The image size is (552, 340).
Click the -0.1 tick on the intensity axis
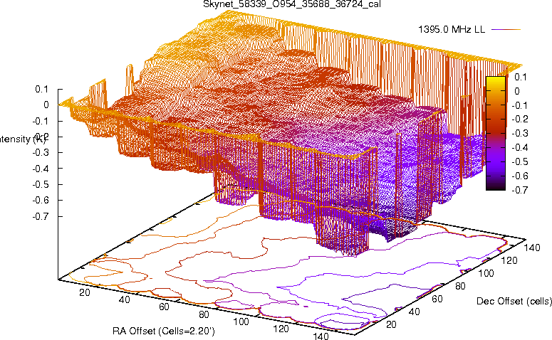click(41, 121)
